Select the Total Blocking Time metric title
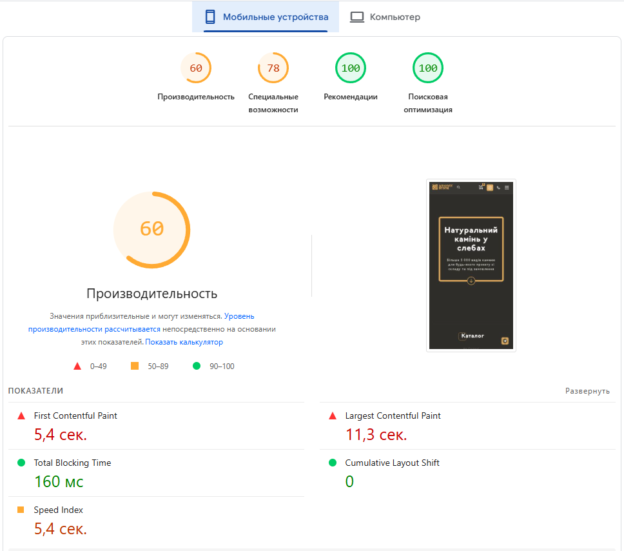 coord(72,463)
